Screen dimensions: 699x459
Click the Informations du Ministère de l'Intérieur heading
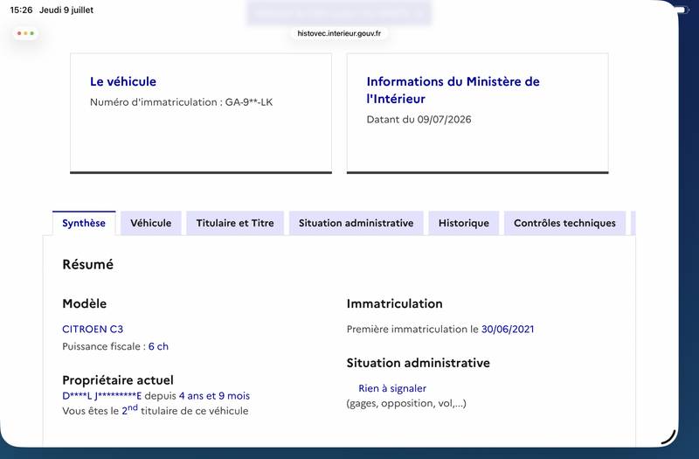point(453,90)
